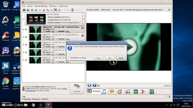Viewport: 193px width, 108px height.
Task: Click Add... subtitle link for Titleset #1
Action: click(x=68, y=31)
